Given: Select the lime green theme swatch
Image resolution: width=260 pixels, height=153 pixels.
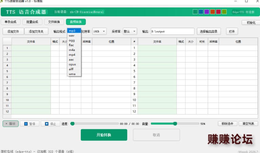Looking at the screenshot, I should [224, 12].
